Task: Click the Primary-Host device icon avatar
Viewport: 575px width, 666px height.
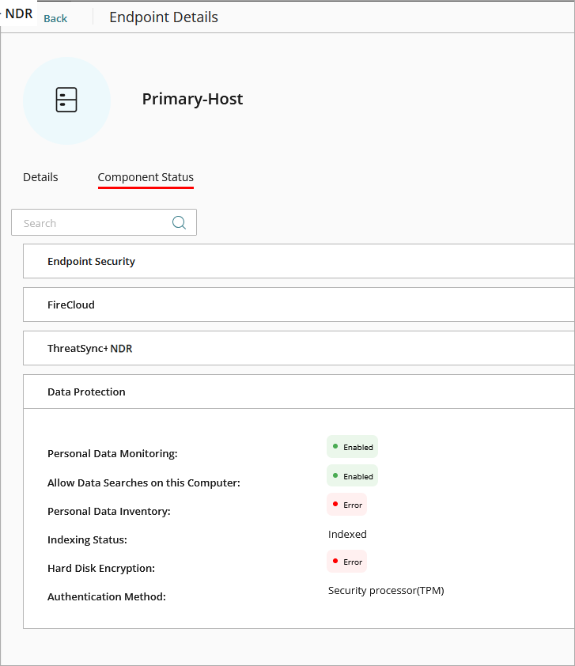Action: click(x=67, y=100)
